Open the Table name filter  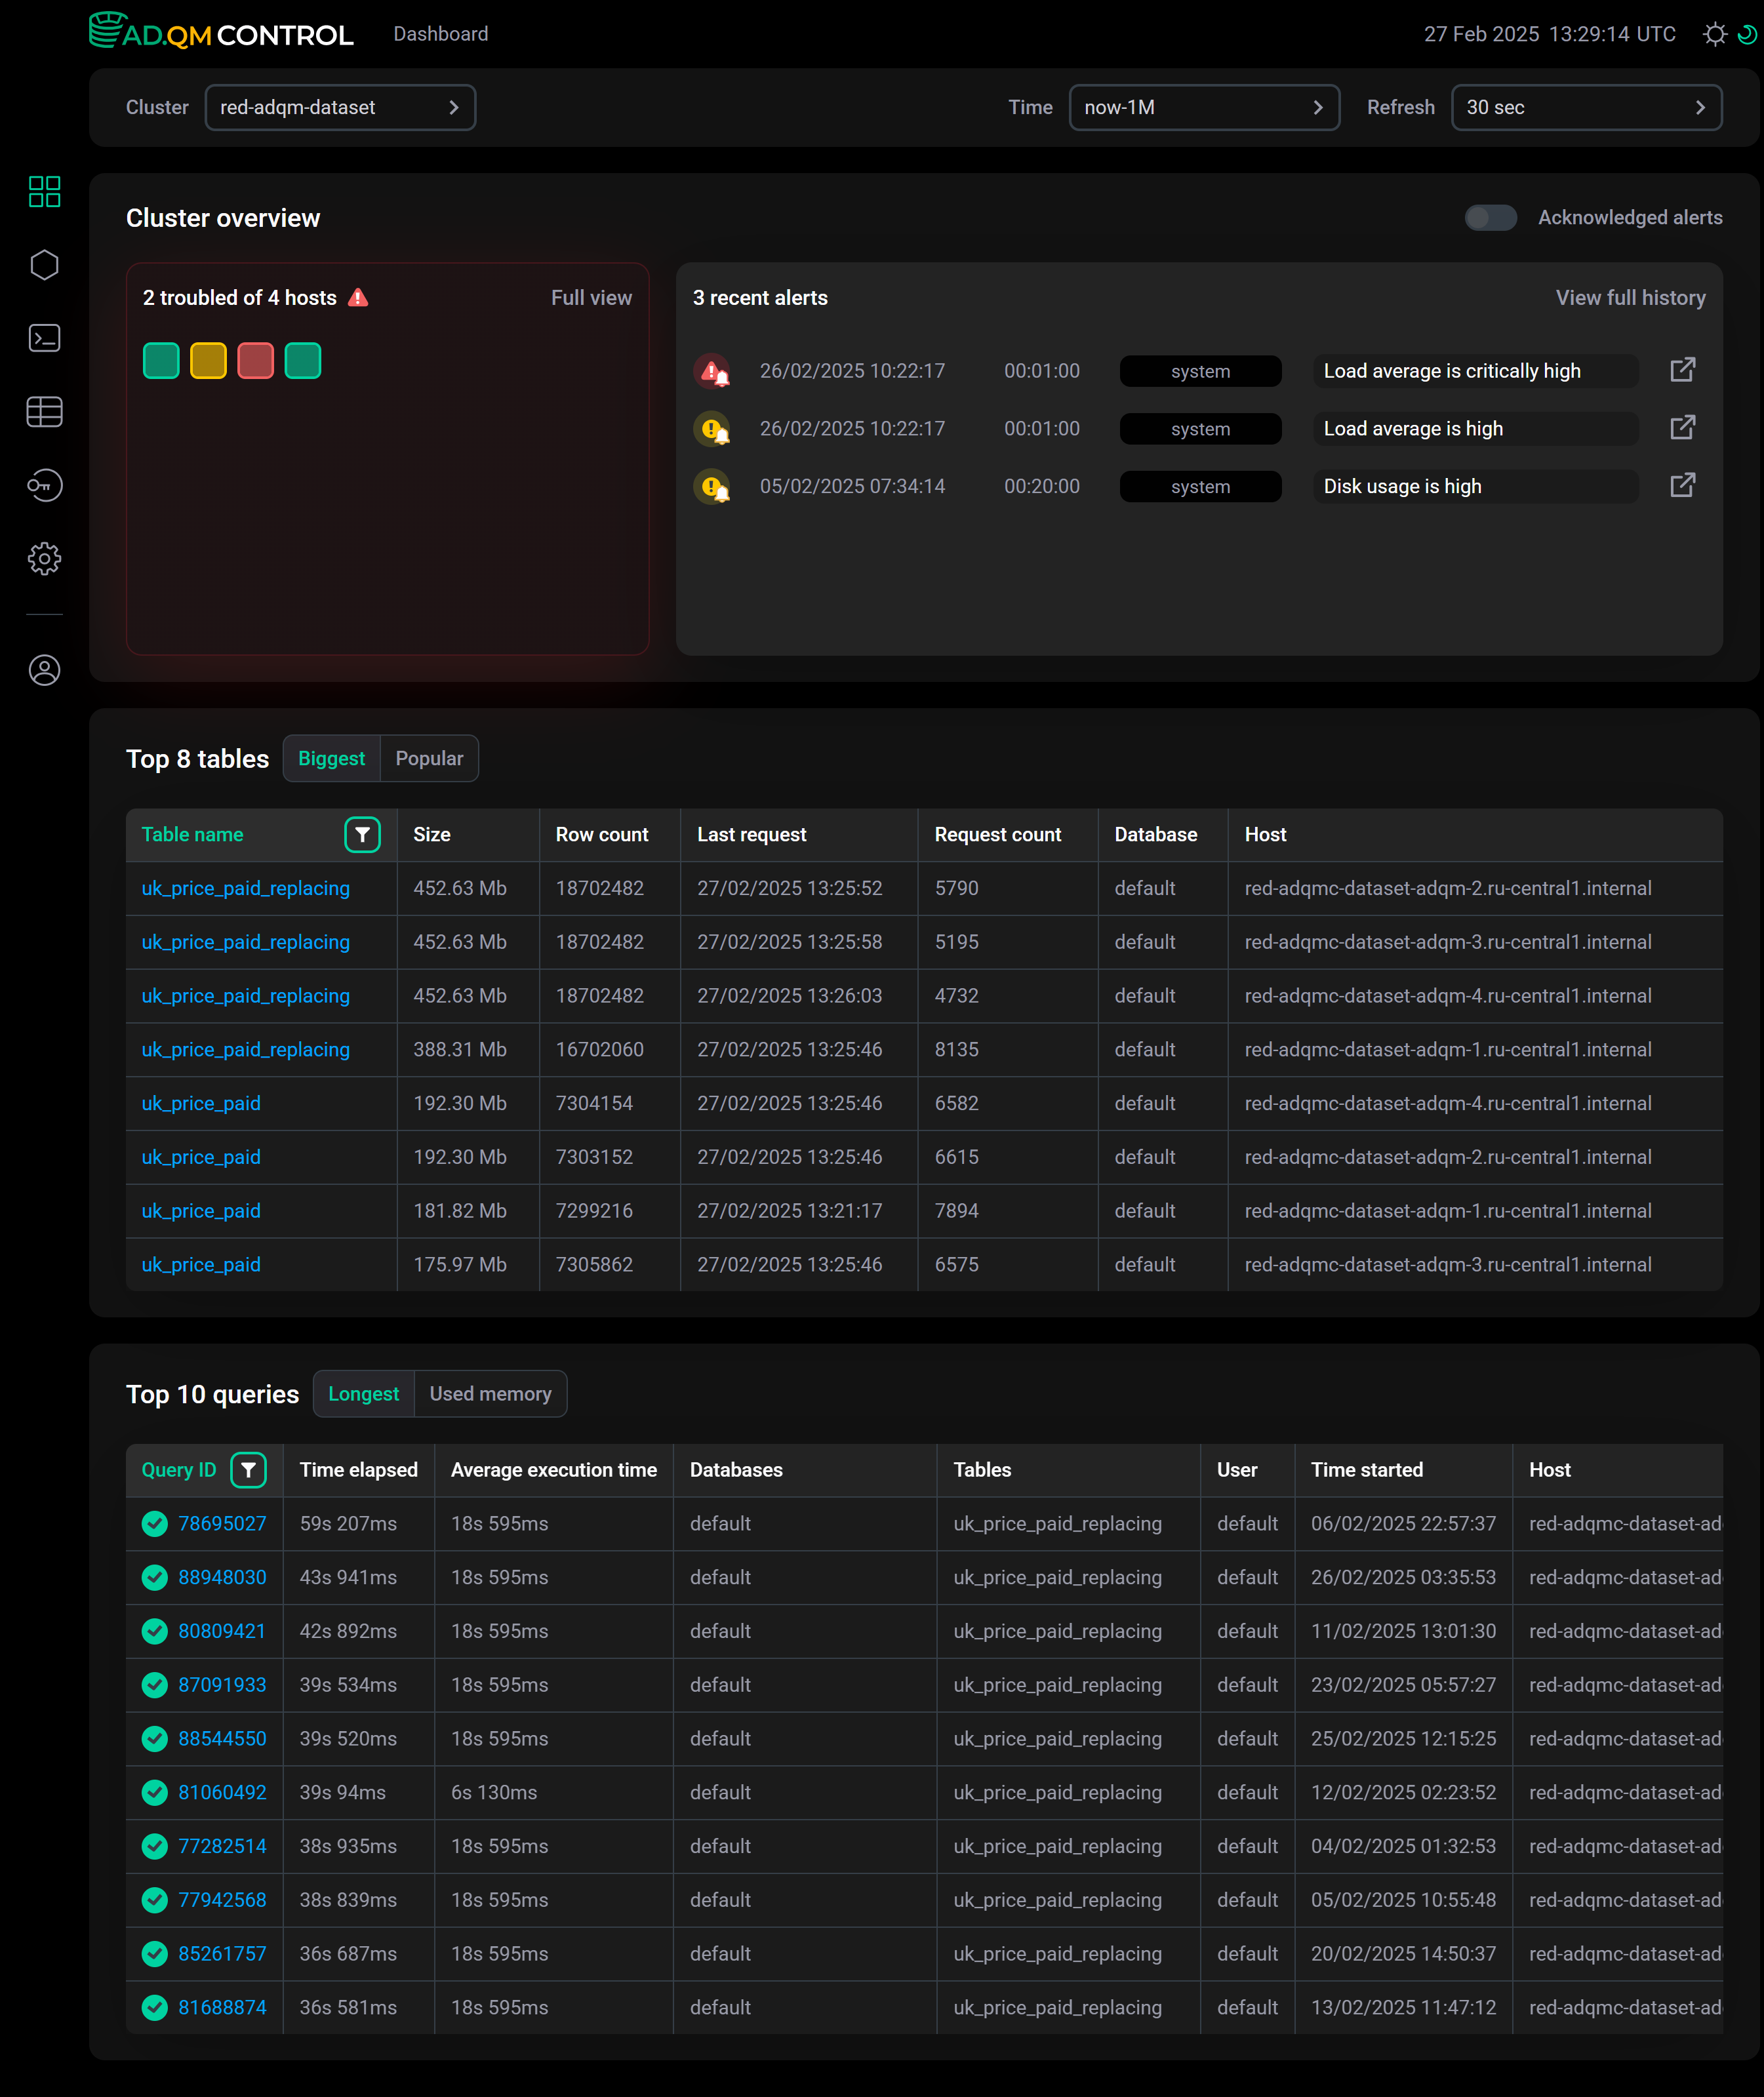(362, 834)
